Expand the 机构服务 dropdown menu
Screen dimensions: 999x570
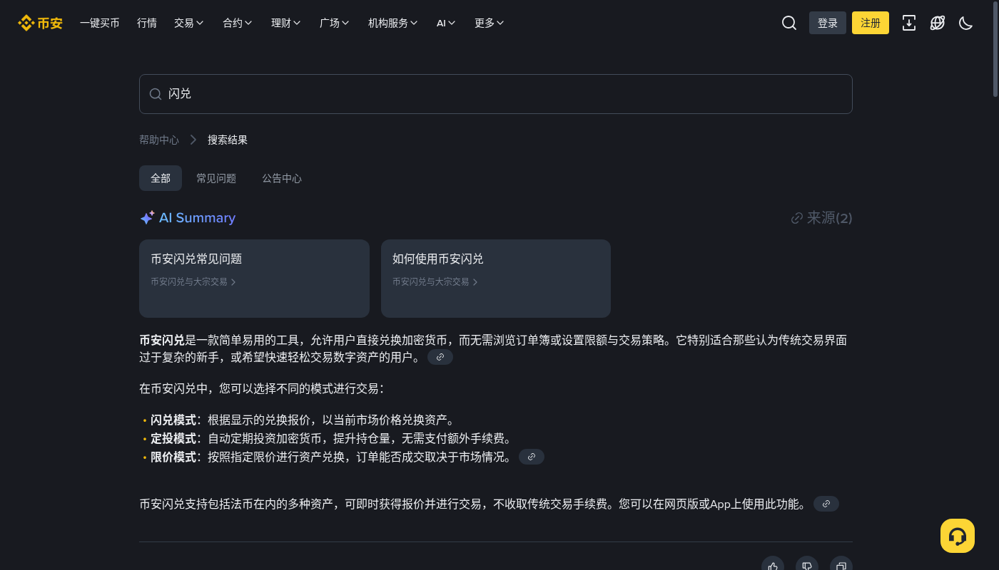tap(393, 23)
